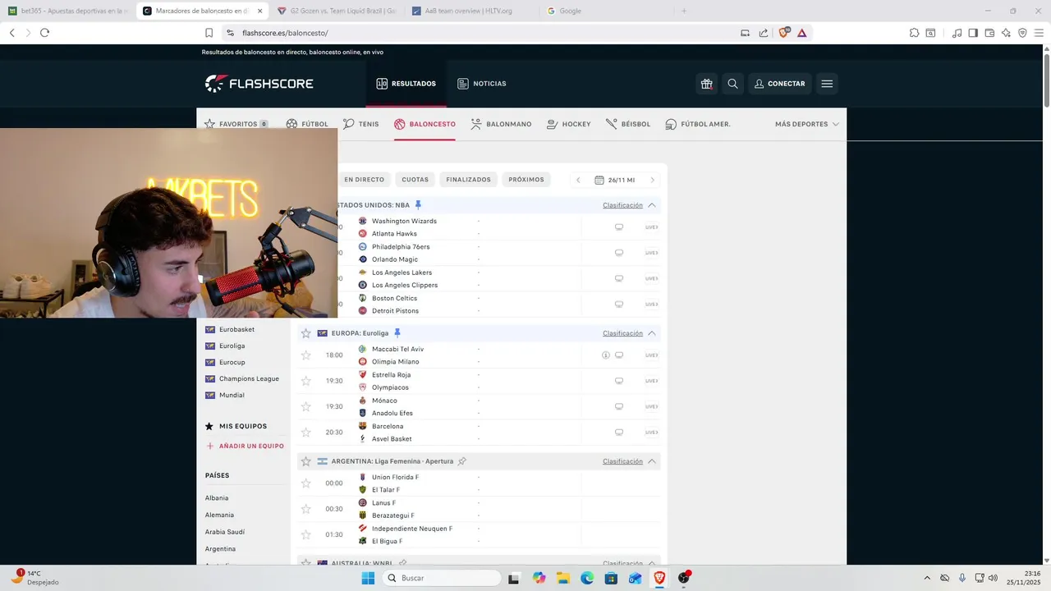
Task: Open Brave Leo AI sparkle icon
Action: pyautogui.click(x=1006, y=33)
